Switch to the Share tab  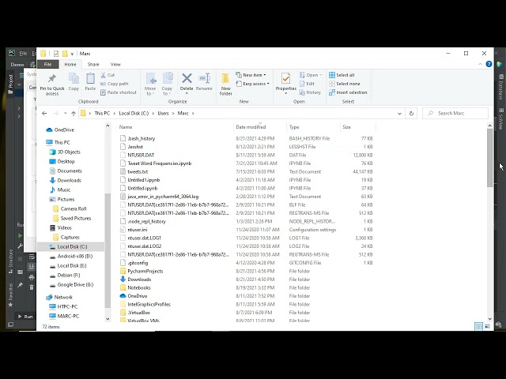pos(93,65)
